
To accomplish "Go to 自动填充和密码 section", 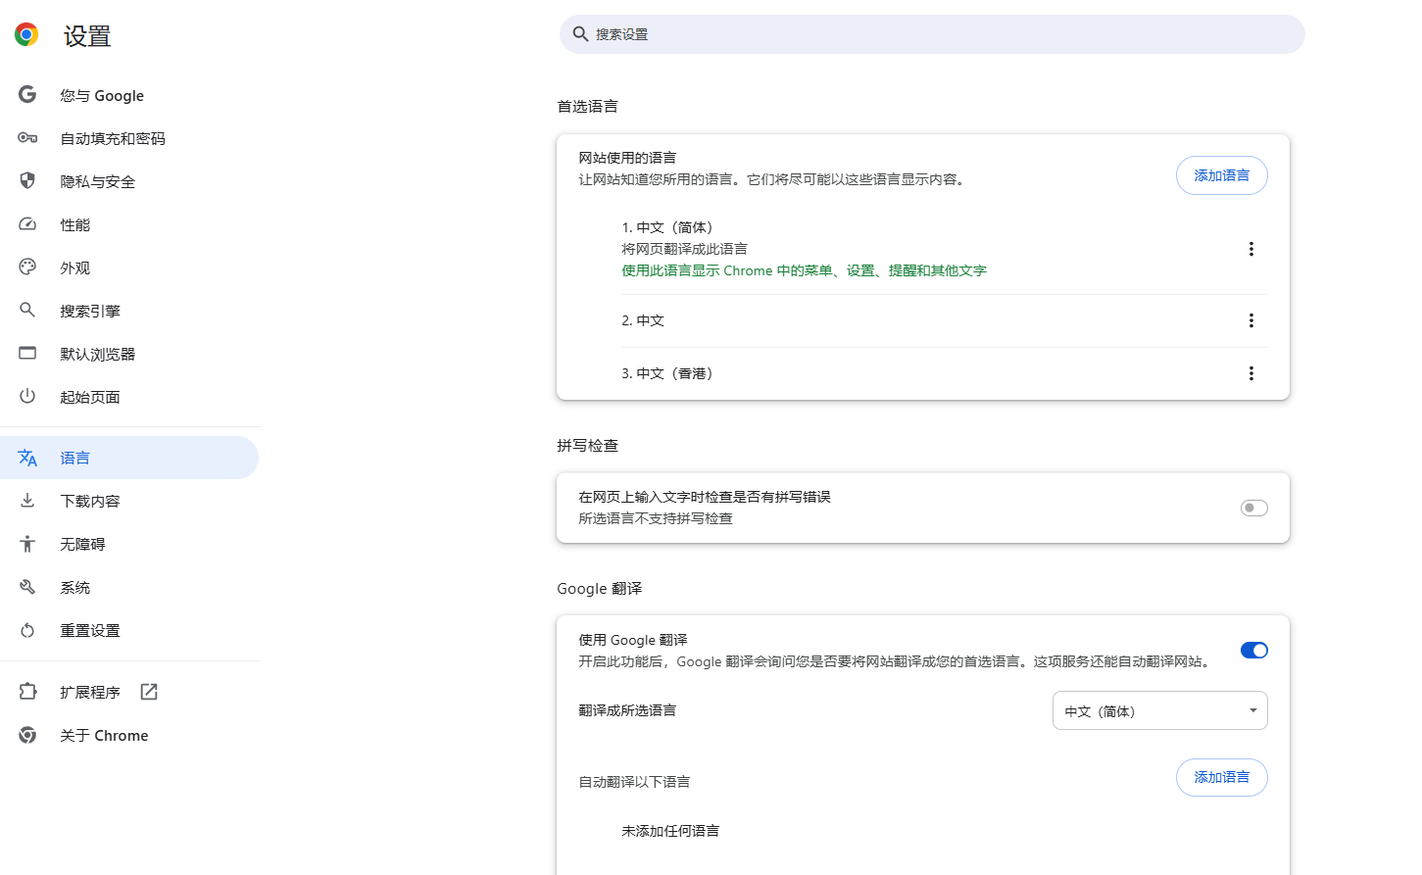I will click(x=129, y=138).
